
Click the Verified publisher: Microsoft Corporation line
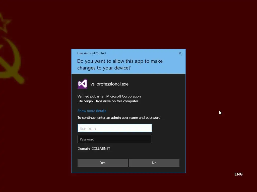(x=109, y=96)
